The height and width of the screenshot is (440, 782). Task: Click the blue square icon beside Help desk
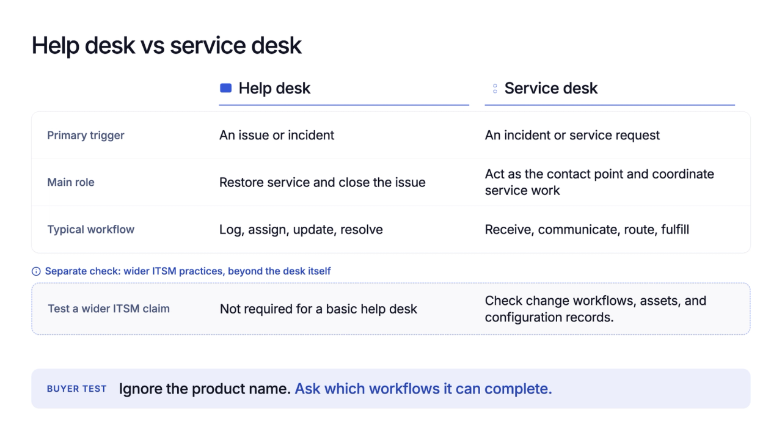pos(225,88)
